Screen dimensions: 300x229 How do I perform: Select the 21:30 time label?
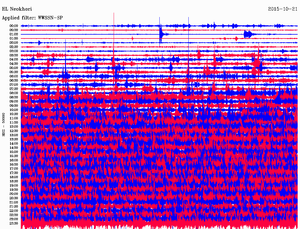coord(14,206)
